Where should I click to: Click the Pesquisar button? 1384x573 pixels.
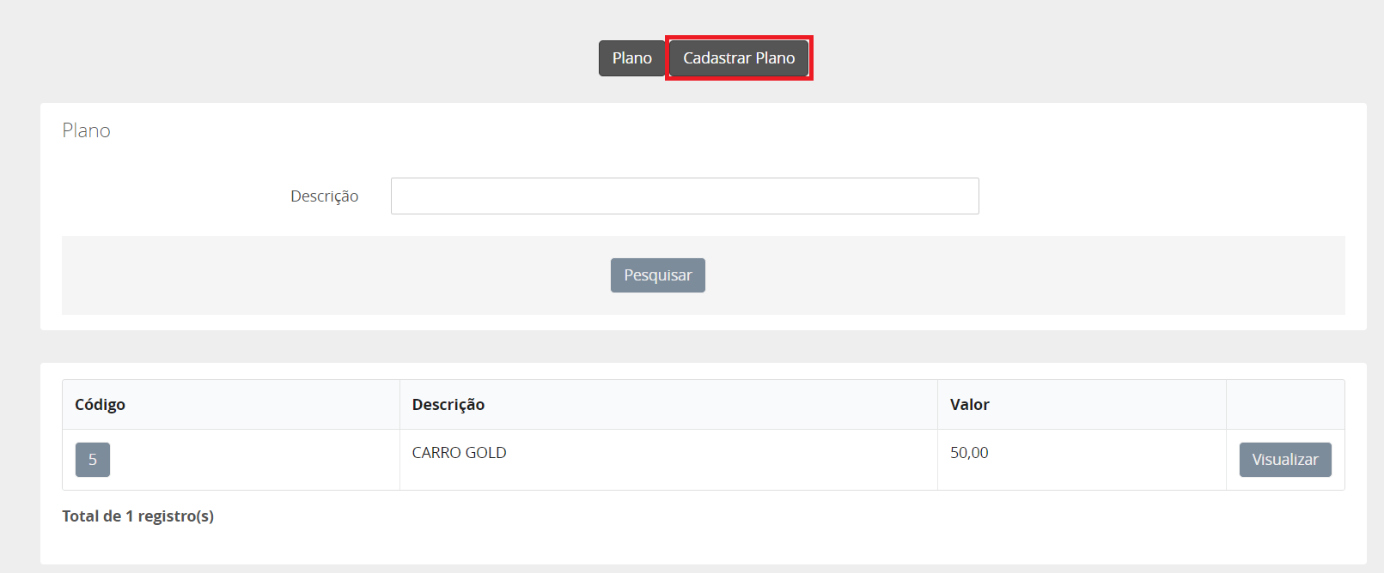[x=658, y=275]
